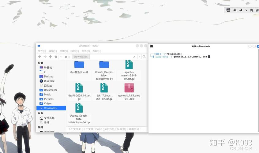The height and width of the screenshot is (153, 259).
Task: Click the terminal vertical scrollbar
Action: click(258, 91)
